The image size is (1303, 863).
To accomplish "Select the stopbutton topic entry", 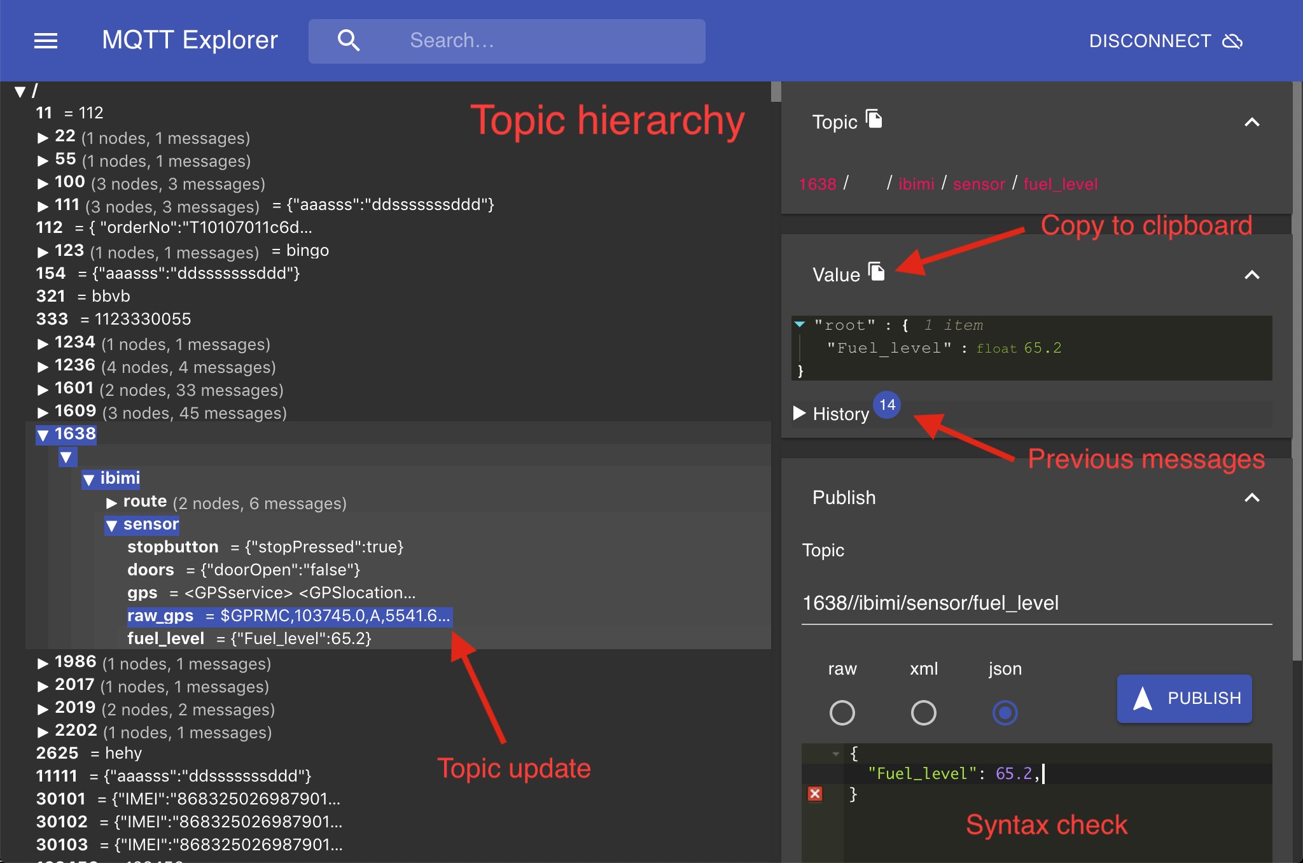I will (x=172, y=547).
